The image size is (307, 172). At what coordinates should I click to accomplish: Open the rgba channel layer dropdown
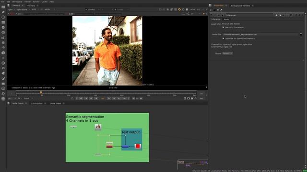point(12,10)
